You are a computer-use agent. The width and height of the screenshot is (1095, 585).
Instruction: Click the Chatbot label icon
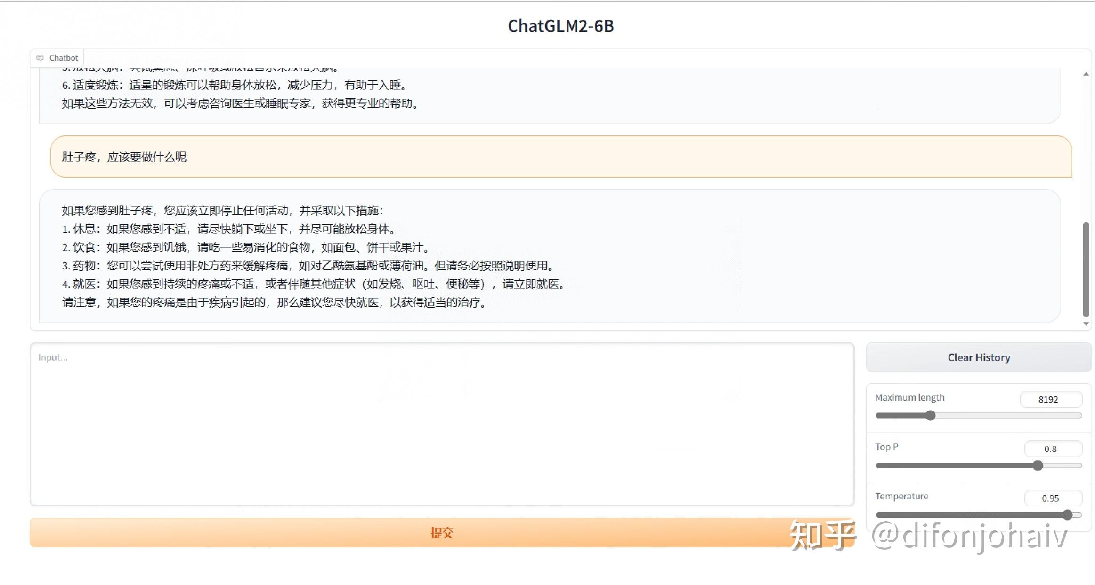tap(40, 58)
